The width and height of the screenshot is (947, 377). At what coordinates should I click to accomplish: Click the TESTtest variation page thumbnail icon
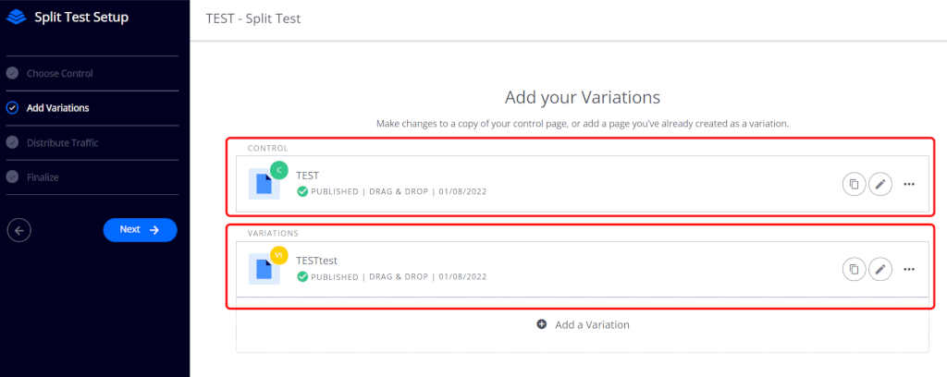pyautogui.click(x=264, y=269)
